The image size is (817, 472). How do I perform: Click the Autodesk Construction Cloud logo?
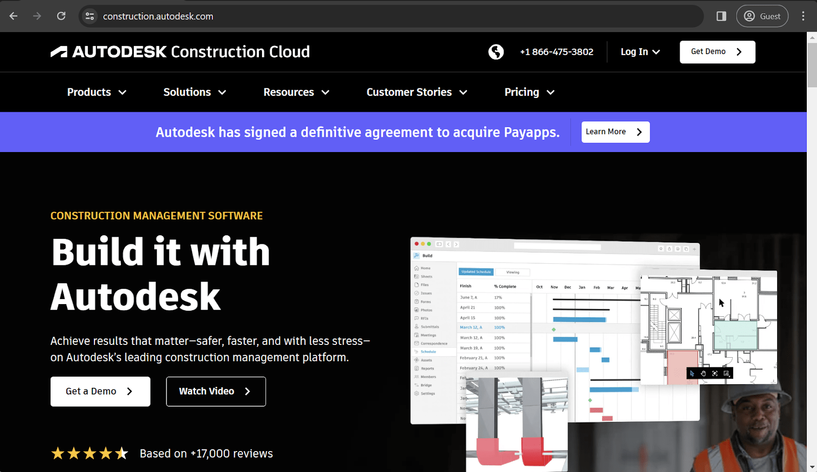180,52
